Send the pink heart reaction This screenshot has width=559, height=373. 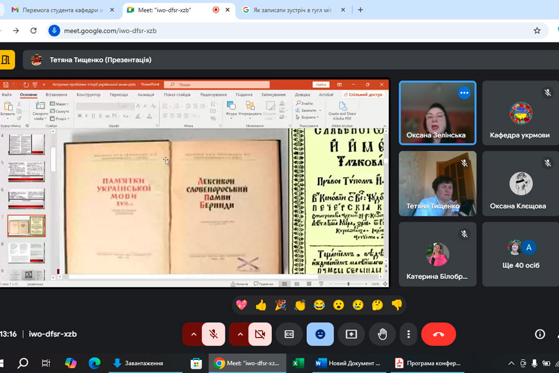[241, 305]
